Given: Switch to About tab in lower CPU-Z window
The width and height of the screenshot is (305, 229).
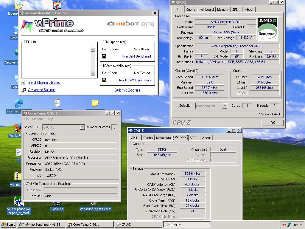Looking at the screenshot, I should [206, 138].
